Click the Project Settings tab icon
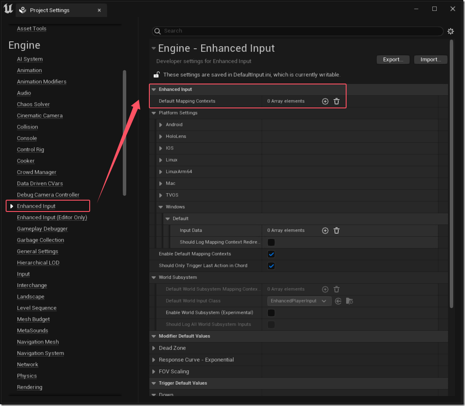465x406 pixels. click(x=23, y=10)
